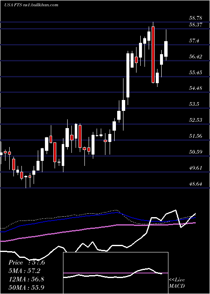This screenshot has height=294, width=210.
Task: Click the 53.5 price level label
Action: click(x=194, y=104)
